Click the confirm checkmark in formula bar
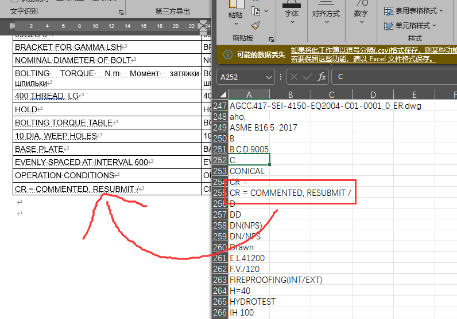This screenshot has height=319, width=457. (x=308, y=77)
